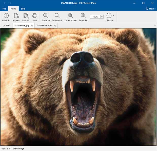The height and width of the screenshot is (151, 157).
Task: Close the File Viewer Plus window
Action: [152, 3]
